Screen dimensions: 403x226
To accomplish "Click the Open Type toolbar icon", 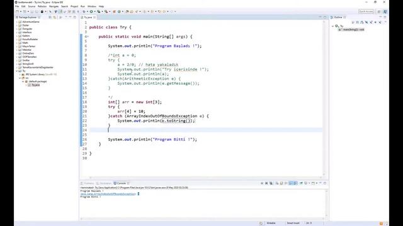I will [x=127, y=11].
